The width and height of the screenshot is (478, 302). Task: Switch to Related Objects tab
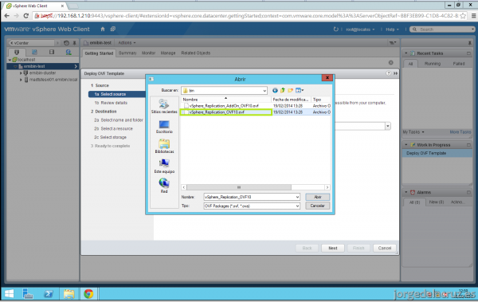[x=196, y=53]
